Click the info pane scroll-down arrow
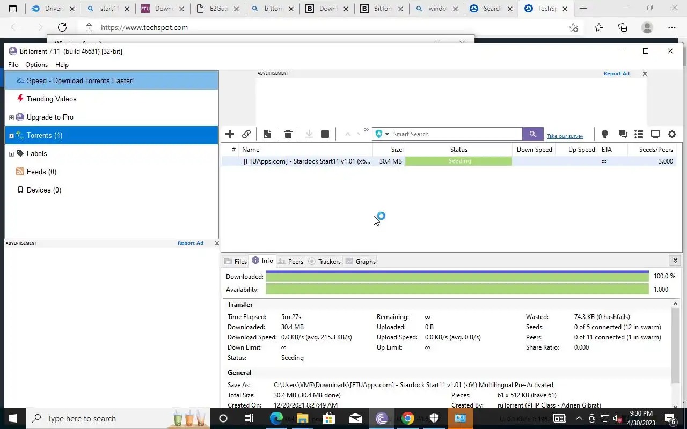Image resolution: width=687 pixels, height=429 pixels. (x=675, y=407)
